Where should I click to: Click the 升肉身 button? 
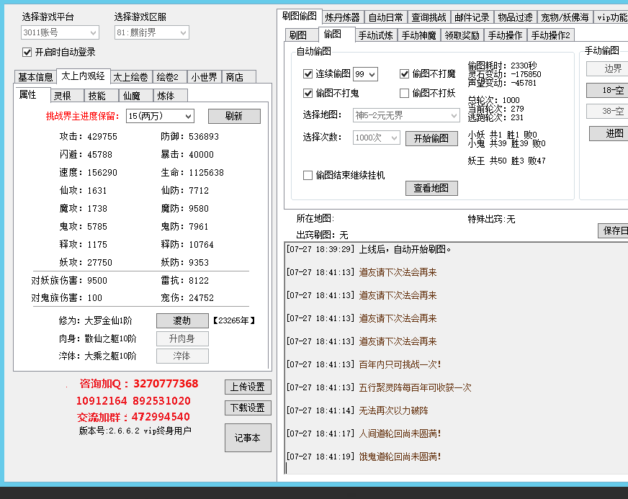tap(182, 339)
